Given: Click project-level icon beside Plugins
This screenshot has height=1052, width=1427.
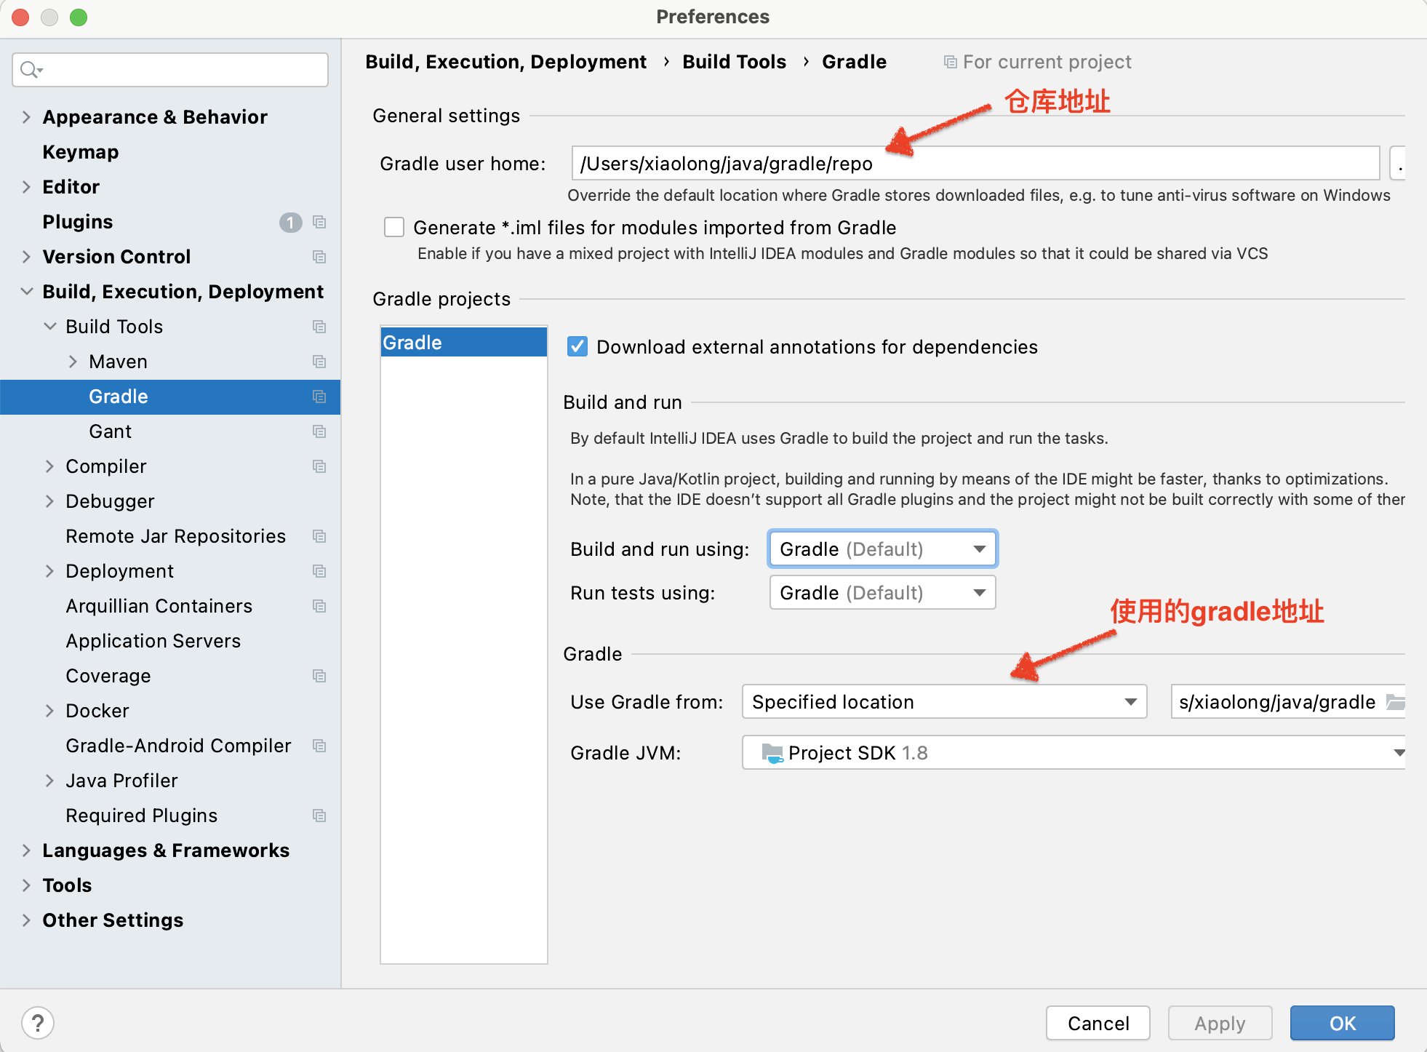Looking at the screenshot, I should click(x=319, y=222).
